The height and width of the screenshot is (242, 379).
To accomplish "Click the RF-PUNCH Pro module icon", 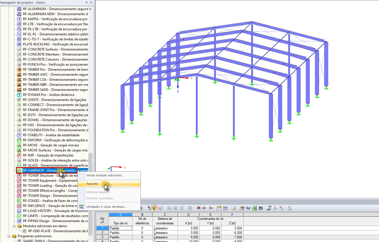I will (19, 64).
